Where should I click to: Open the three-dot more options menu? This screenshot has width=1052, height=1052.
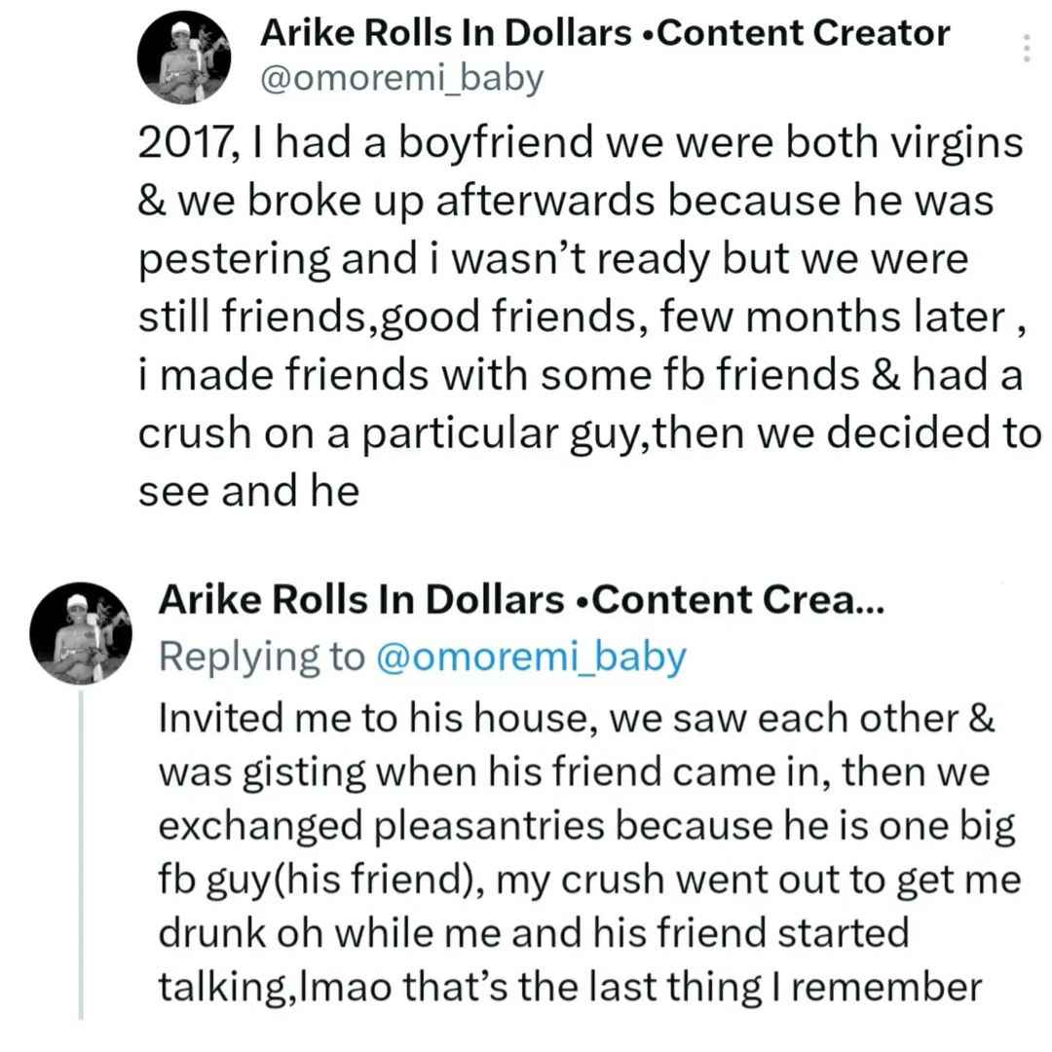pyautogui.click(x=1026, y=49)
